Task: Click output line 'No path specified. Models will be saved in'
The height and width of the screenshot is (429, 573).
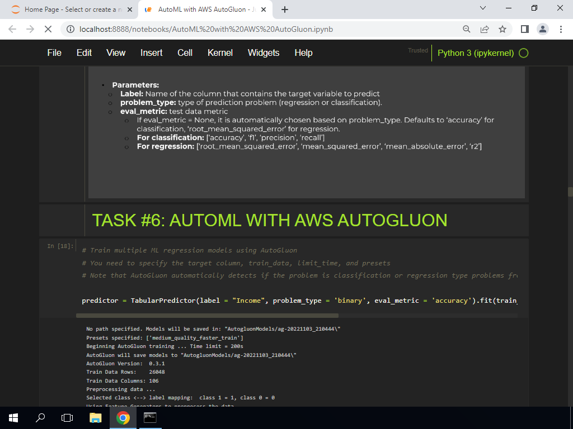Action: click(x=213, y=329)
